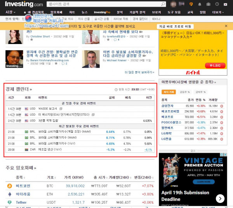
Task: Open document icon beside EIA STEO event
Action: point(93,115)
